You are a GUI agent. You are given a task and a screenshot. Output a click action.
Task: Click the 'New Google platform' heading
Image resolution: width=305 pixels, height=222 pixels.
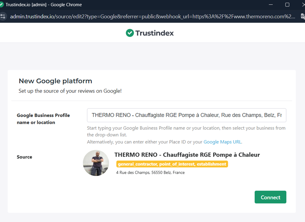pyautogui.click(x=55, y=81)
